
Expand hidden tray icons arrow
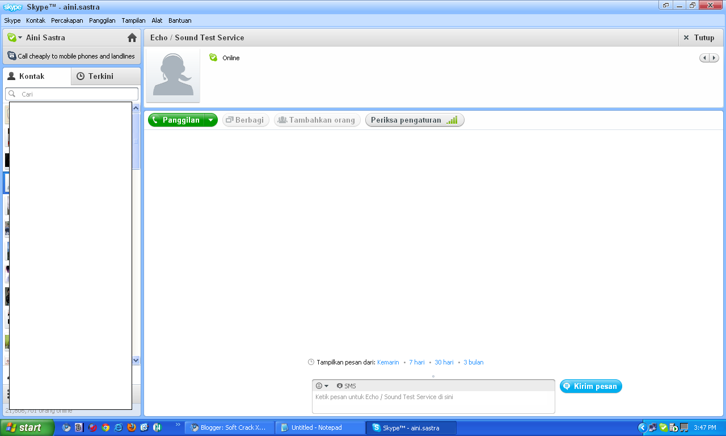click(642, 427)
